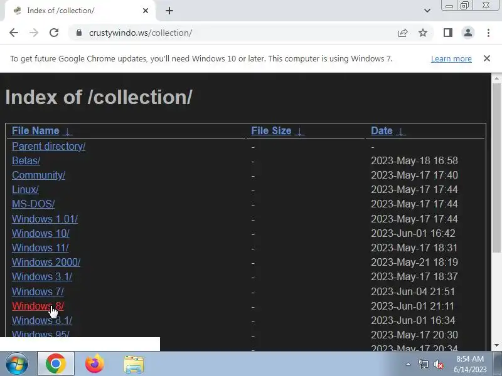Open the Windows 2000/ folder
The image size is (502, 376).
coord(46,262)
